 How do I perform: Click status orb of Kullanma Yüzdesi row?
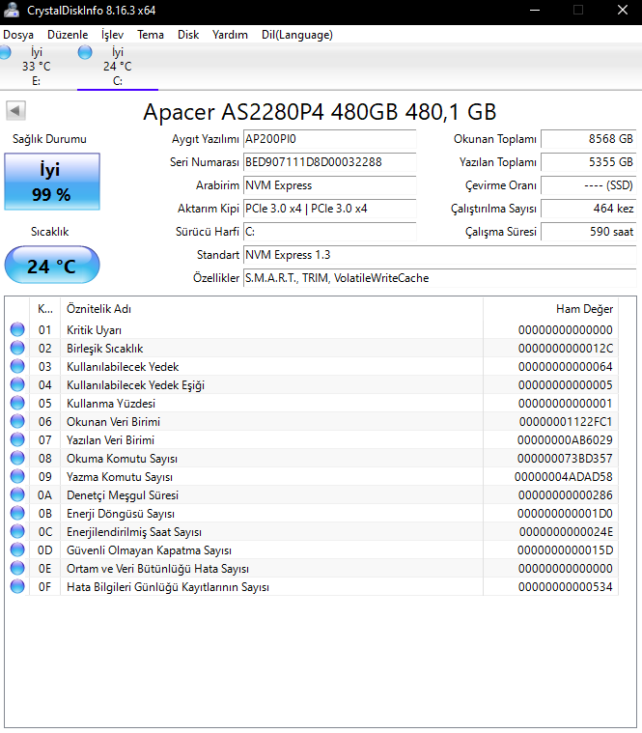click(x=17, y=403)
